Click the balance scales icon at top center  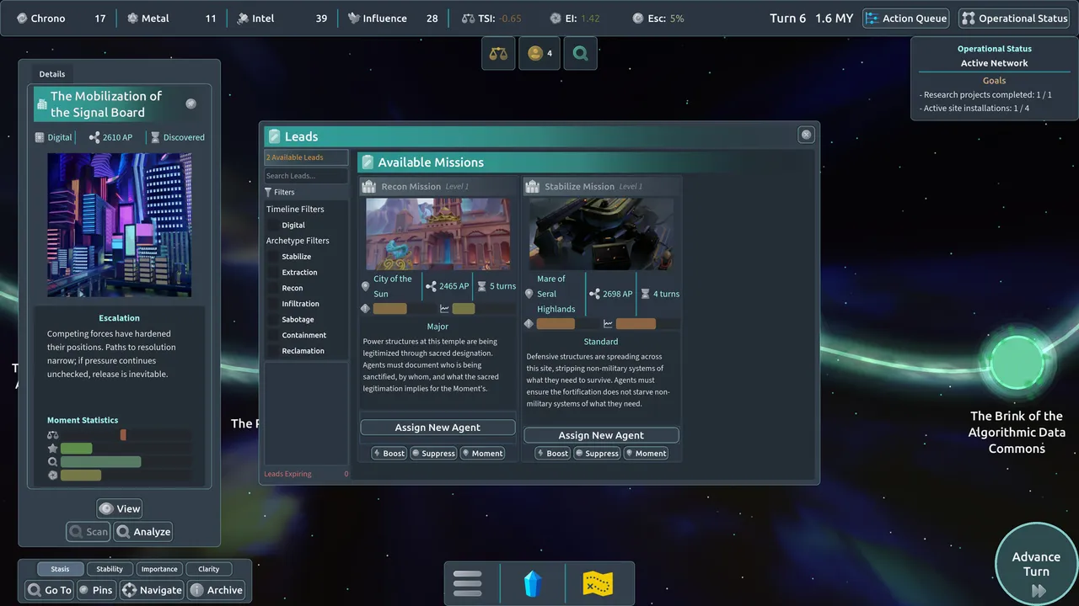pyautogui.click(x=498, y=54)
